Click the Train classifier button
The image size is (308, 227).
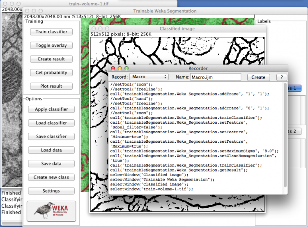point(51,32)
